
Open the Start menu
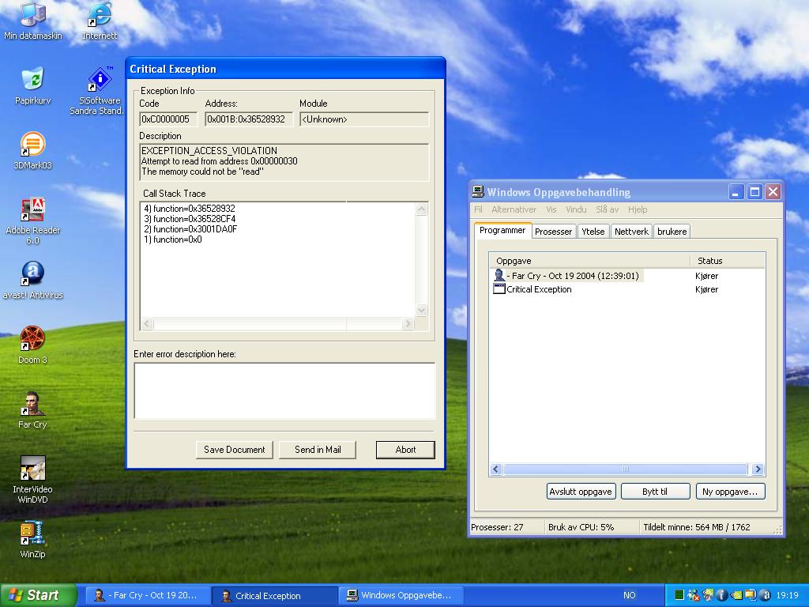tap(38, 595)
